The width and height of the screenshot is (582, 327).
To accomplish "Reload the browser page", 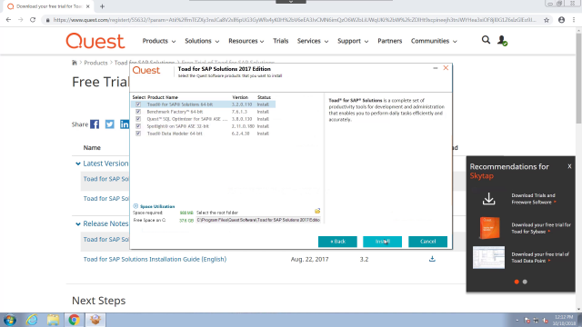I will 33,20.
